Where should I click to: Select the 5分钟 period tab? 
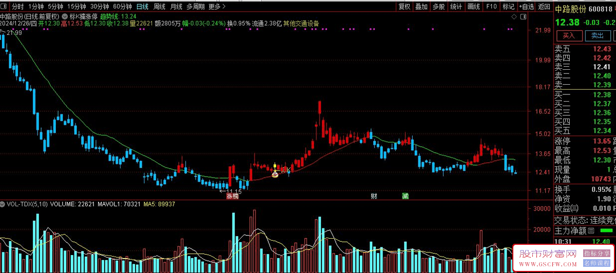pyautogui.click(x=55, y=7)
